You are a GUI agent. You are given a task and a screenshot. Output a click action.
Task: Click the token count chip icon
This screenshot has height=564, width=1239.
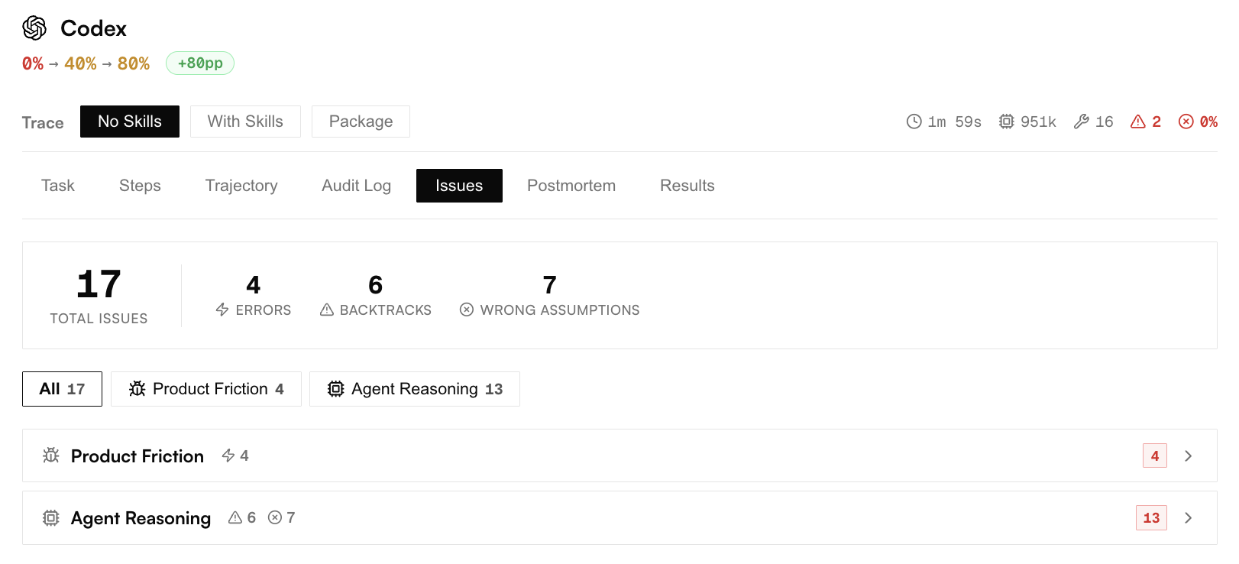(1007, 122)
